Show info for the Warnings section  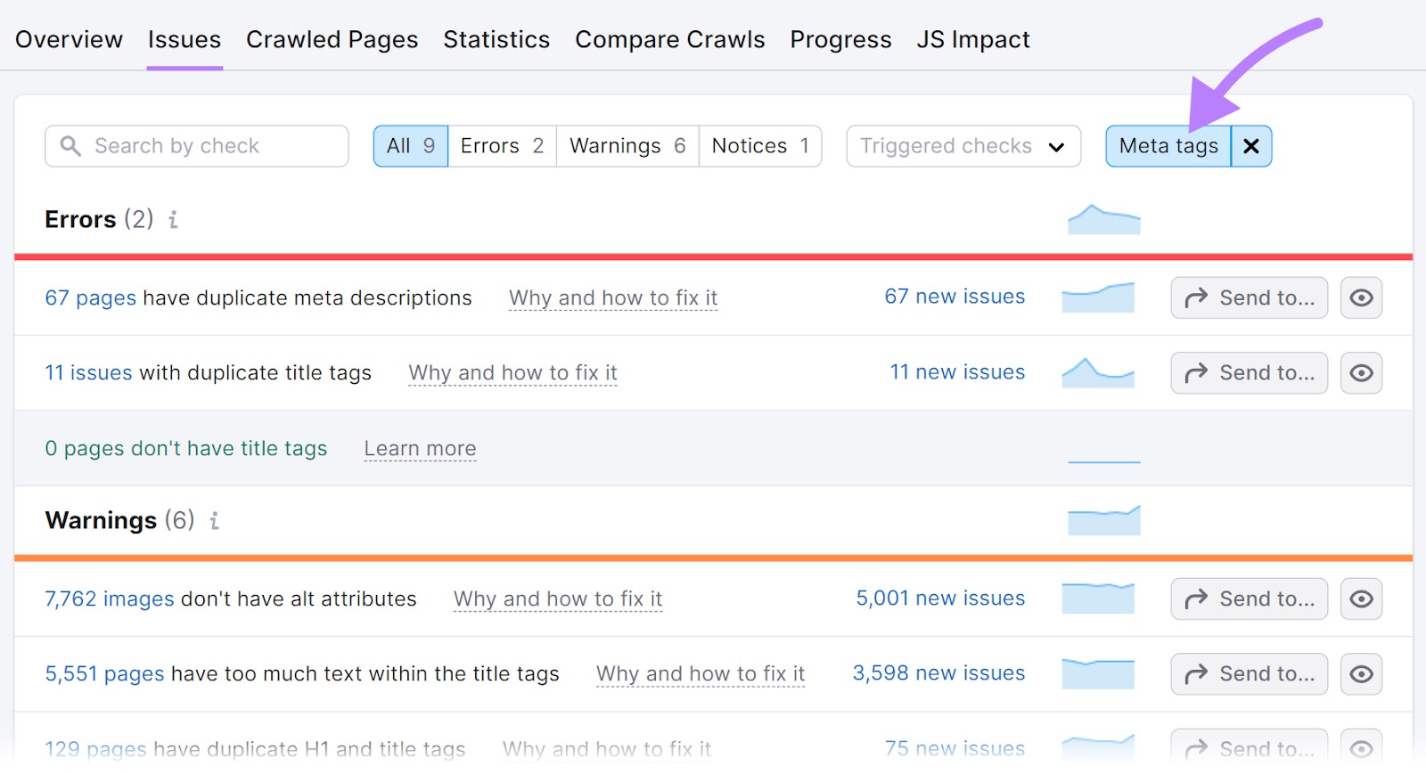click(215, 520)
